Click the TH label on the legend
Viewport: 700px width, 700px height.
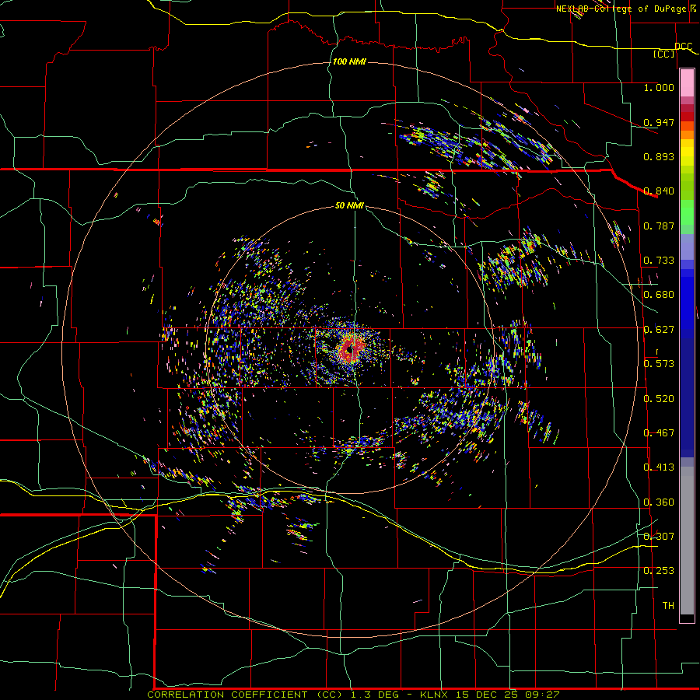click(668, 606)
